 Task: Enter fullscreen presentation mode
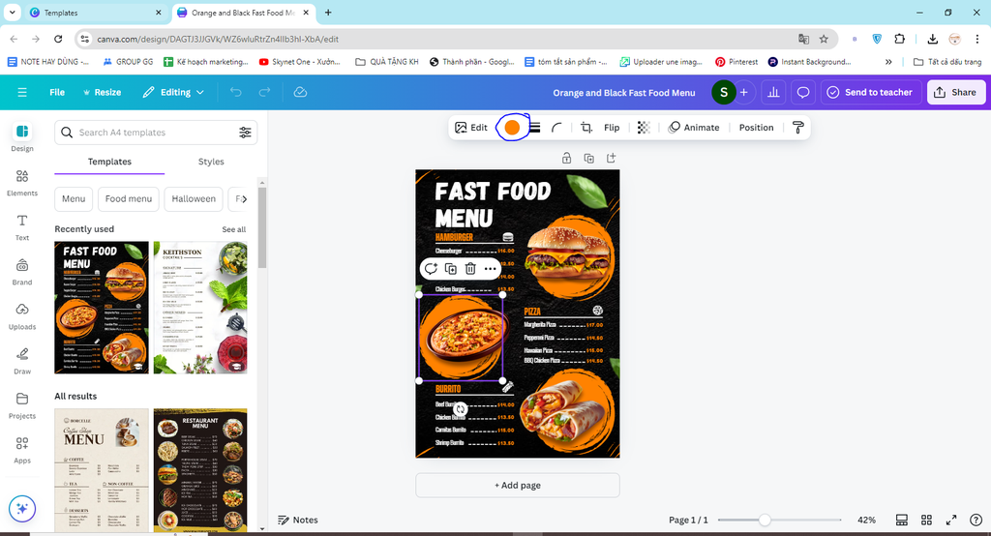(x=950, y=520)
